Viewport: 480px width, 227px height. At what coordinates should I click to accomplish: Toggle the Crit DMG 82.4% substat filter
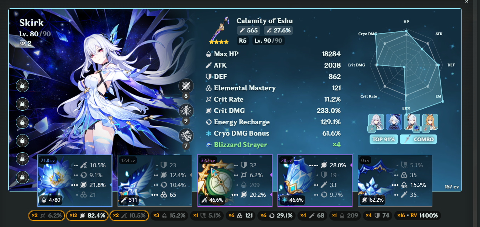coord(87,216)
